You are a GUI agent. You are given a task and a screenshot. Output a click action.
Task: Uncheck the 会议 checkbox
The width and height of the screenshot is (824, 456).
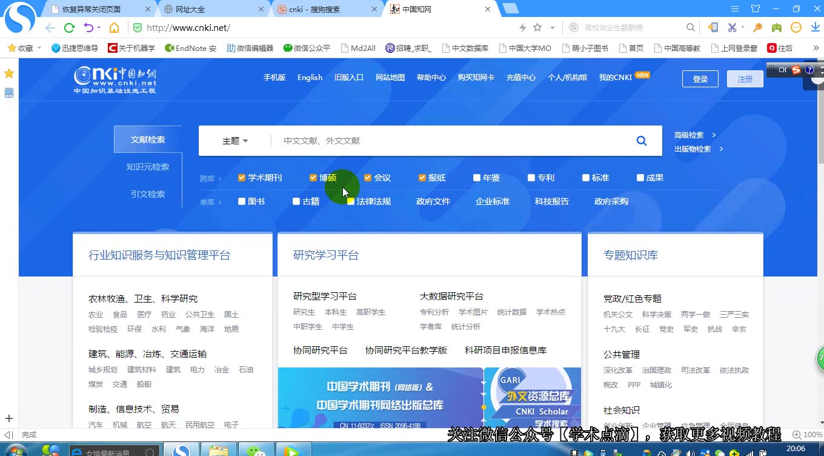(x=368, y=178)
